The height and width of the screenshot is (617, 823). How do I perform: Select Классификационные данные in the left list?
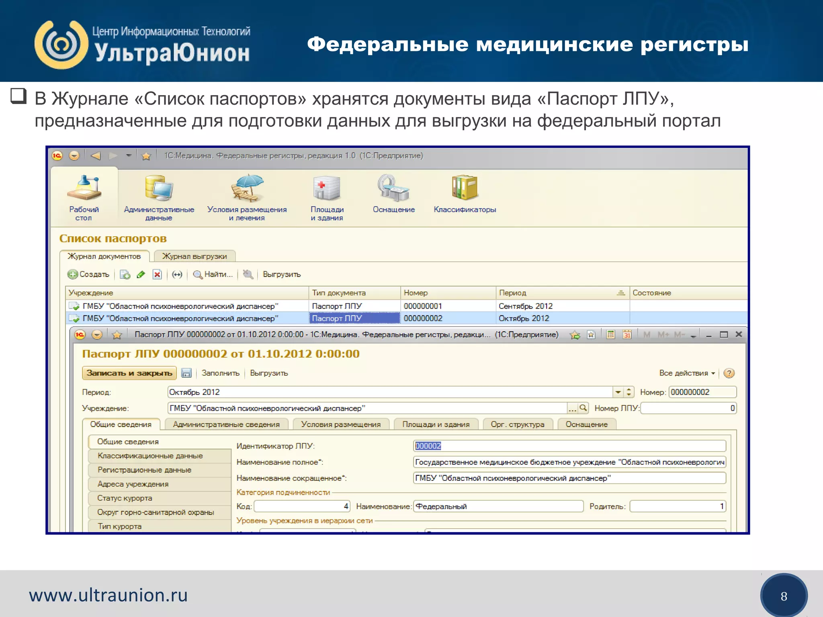(x=160, y=456)
